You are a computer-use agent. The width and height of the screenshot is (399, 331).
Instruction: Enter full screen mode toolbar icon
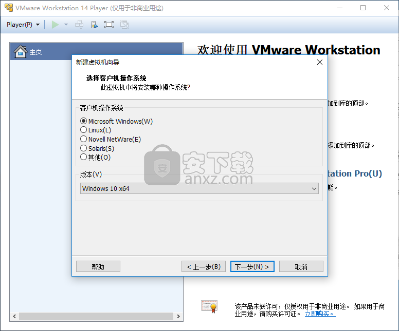click(109, 25)
